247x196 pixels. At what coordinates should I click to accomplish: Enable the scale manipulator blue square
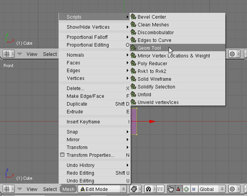tap(194, 189)
